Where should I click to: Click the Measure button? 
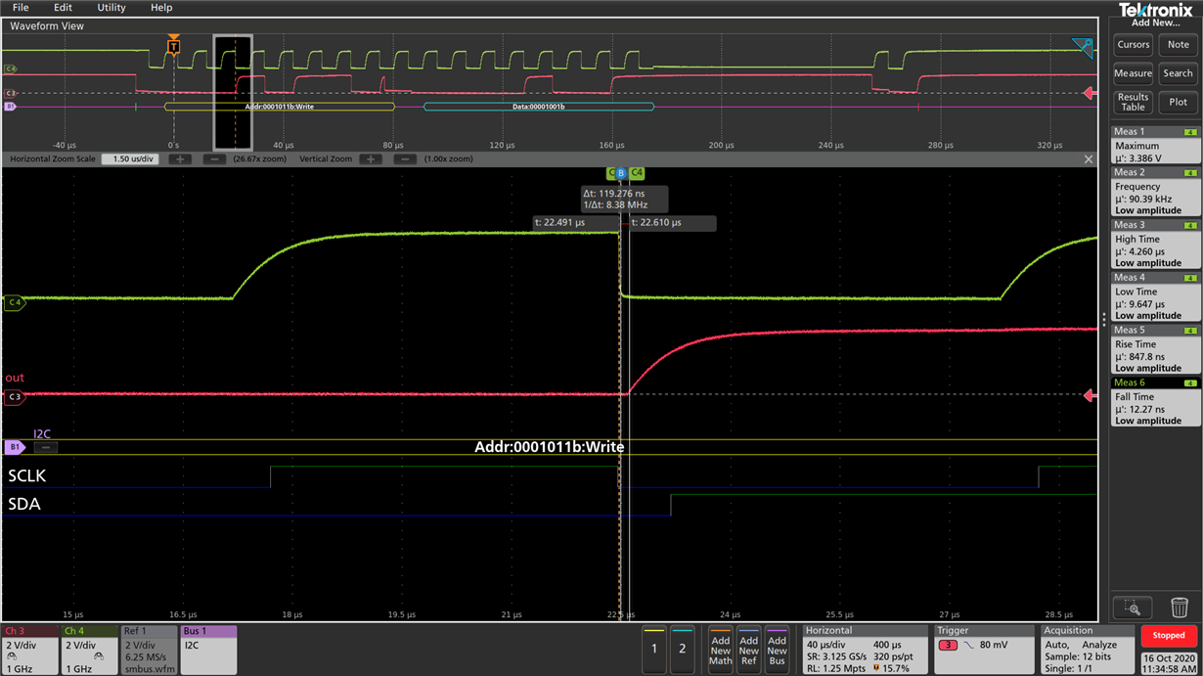(x=1134, y=73)
